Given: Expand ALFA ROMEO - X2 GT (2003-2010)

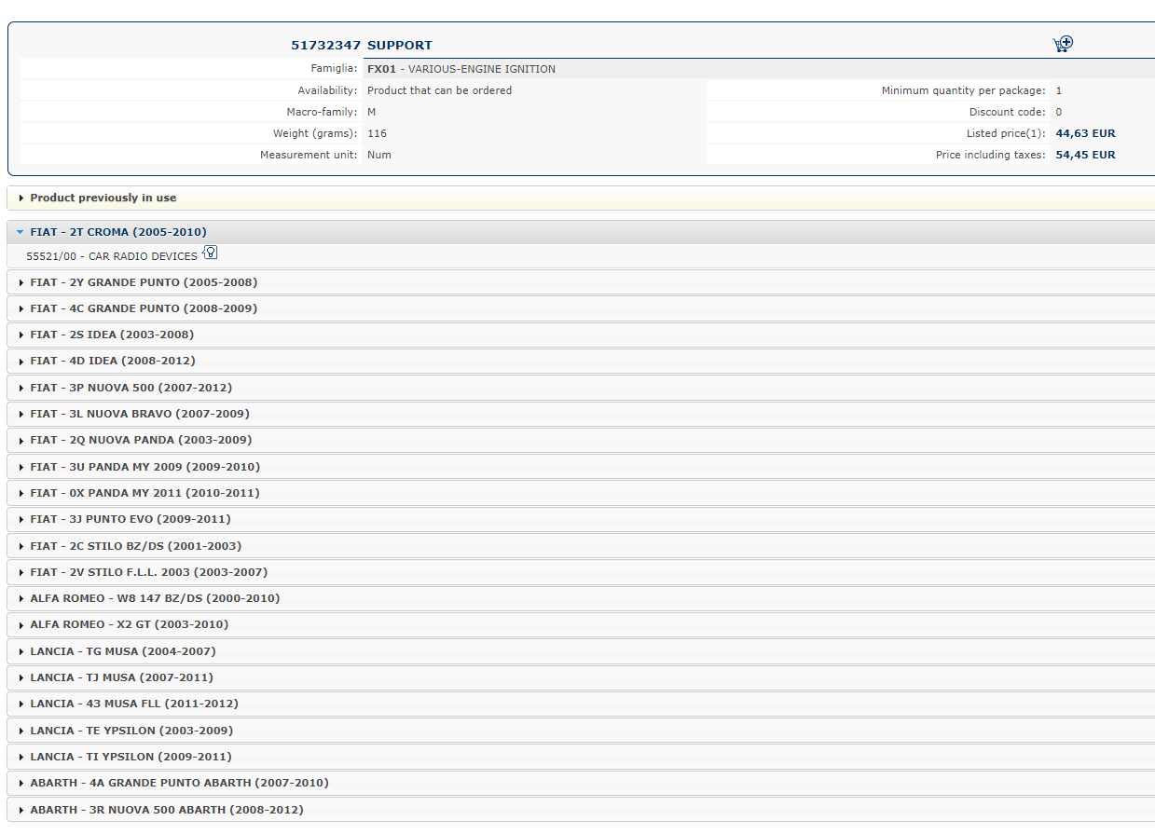Looking at the screenshot, I should point(581,624).
